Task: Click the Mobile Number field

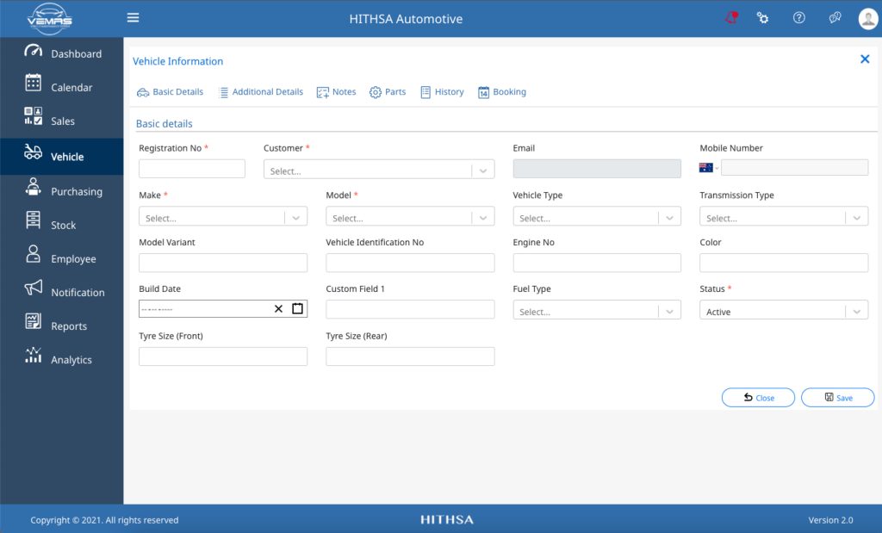Action: click(794, 168)
